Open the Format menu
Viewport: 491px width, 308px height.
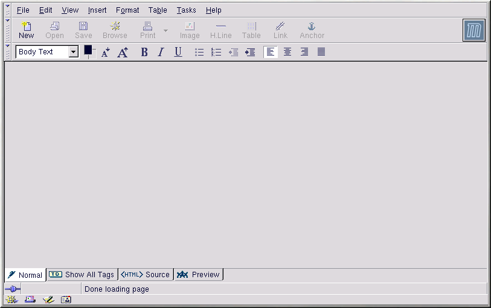point(127,10)
